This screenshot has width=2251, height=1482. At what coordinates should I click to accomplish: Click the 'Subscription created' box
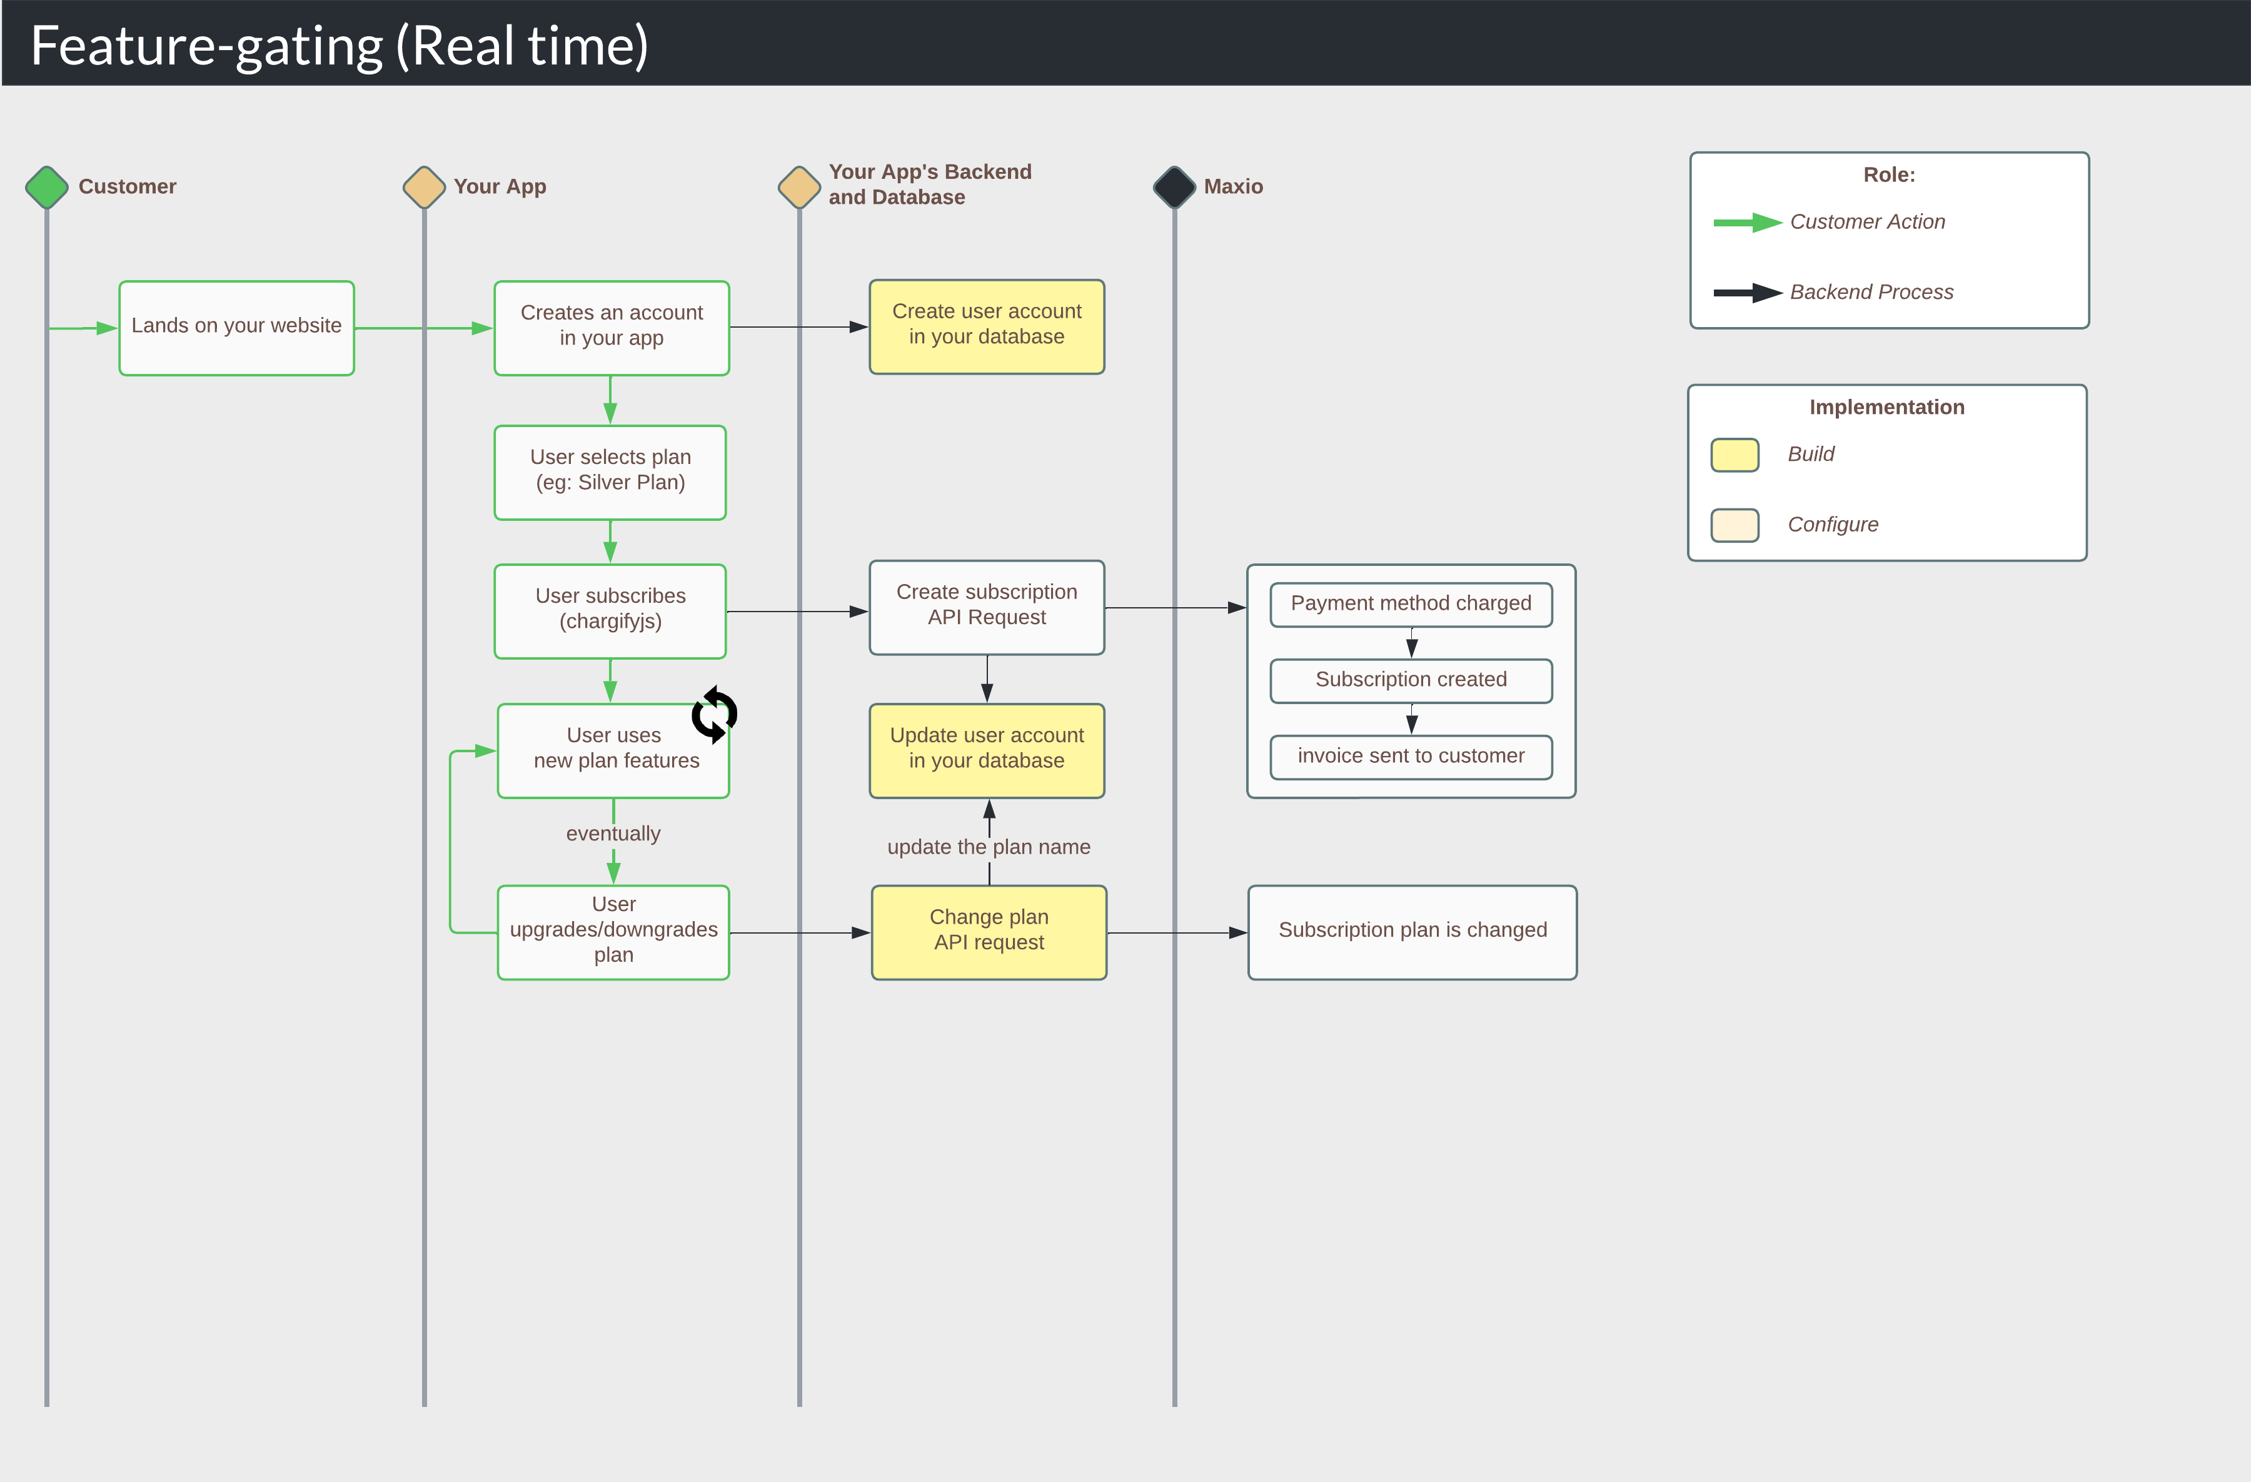(1411, 681)
